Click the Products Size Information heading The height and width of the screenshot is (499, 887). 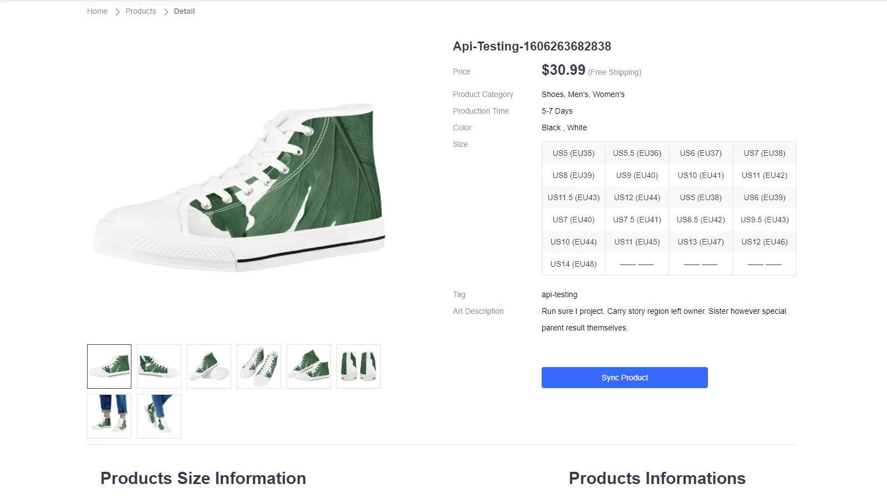tap(203, 478)
